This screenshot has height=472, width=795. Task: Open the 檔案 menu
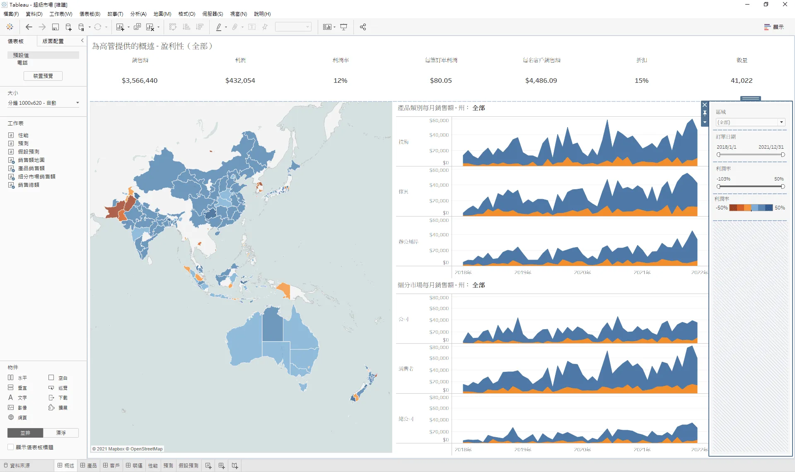[11, 14]
